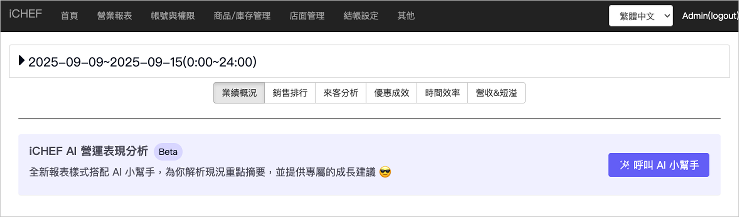
Task: Open the 繁體中文 language dropdown
Action: tap(641, 16)
